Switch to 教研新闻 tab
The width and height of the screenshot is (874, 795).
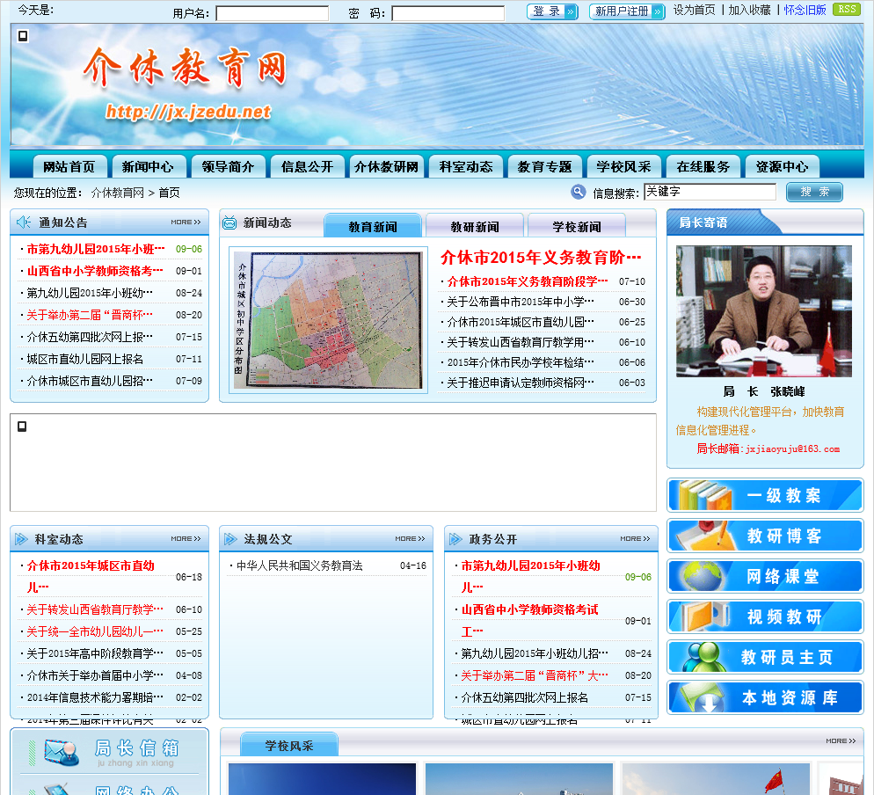[475, 226]
